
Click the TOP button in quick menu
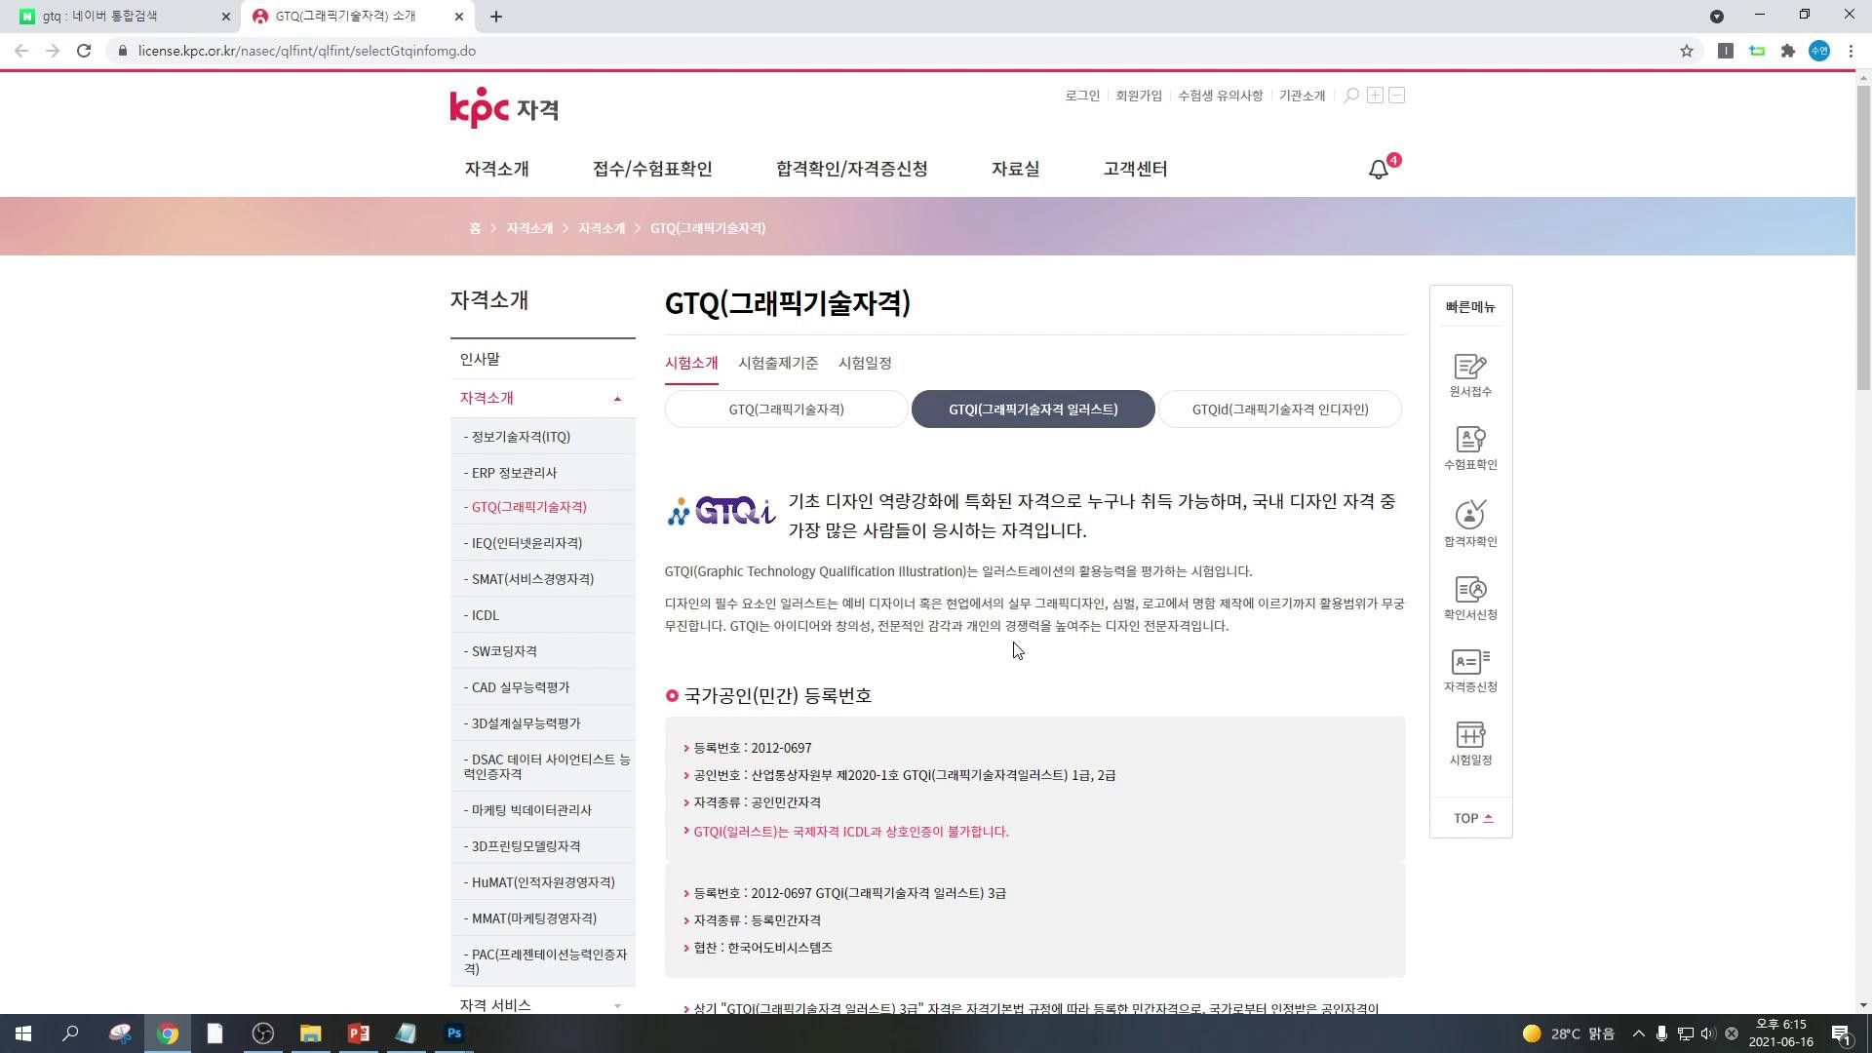pyautogui.click(x=1472, y=818)
